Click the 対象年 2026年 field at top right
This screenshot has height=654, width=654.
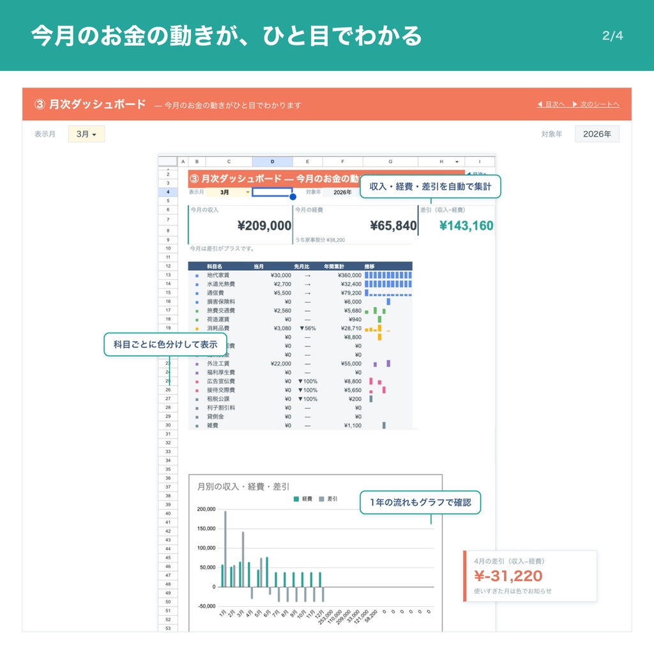click(597, 134)
